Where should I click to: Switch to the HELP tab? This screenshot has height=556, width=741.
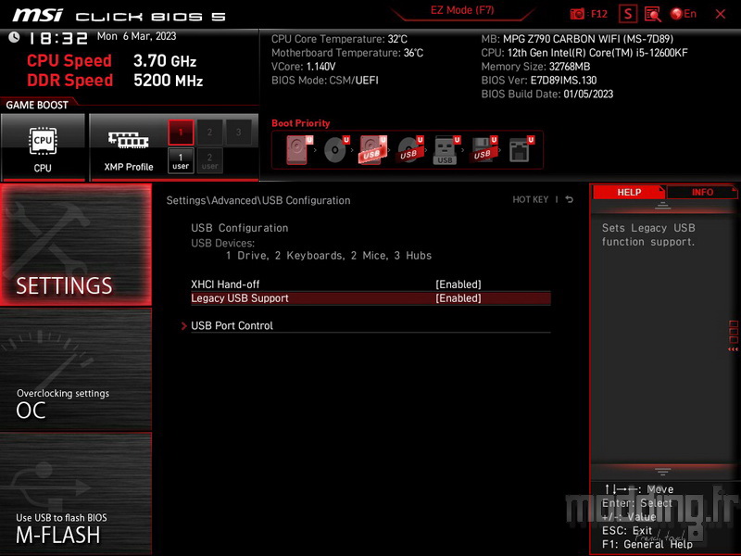(x=629, y=193)
